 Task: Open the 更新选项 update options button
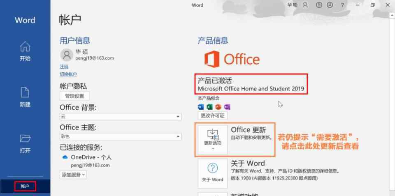click(x=213, y=140)
